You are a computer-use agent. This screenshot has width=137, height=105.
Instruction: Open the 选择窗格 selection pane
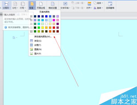pyautogui.click(x=110, y=5)
